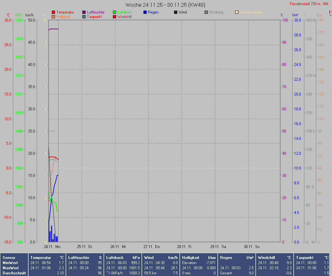This screenshot has height=276, width=332.
Task: Click the beige Sonnenschein legend square
Action: tap(237, 12)
